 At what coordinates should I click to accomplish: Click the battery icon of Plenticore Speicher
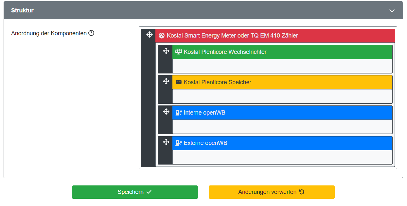tap(179, 82)
